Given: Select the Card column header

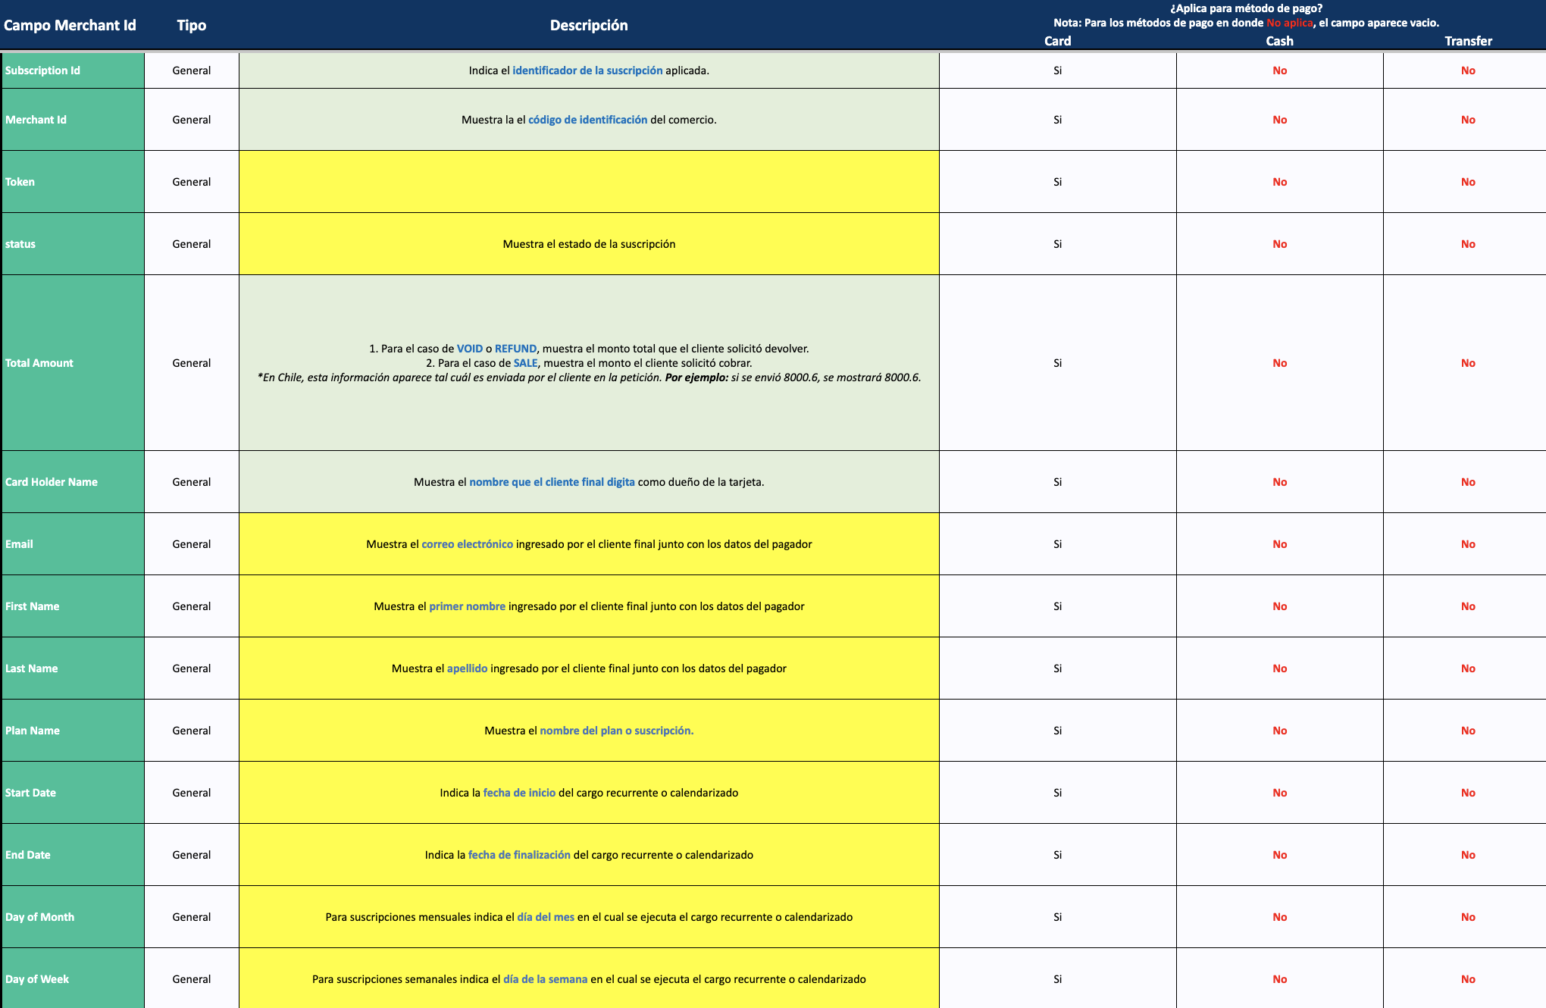Looking at the screenshot, I should 1057,41.
